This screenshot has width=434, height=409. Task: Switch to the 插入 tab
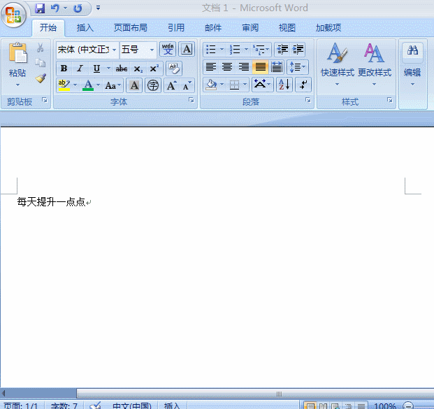[x=85, y=28]
